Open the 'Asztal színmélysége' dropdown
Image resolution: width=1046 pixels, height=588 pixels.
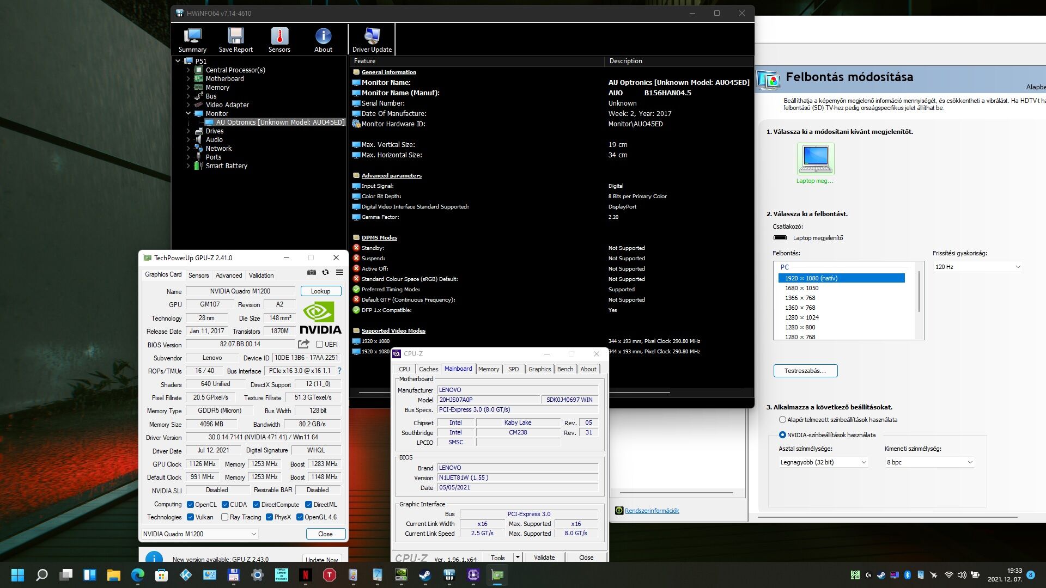[823, 462]
